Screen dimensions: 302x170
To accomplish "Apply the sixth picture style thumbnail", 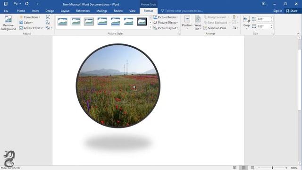I will pos(128,22).
